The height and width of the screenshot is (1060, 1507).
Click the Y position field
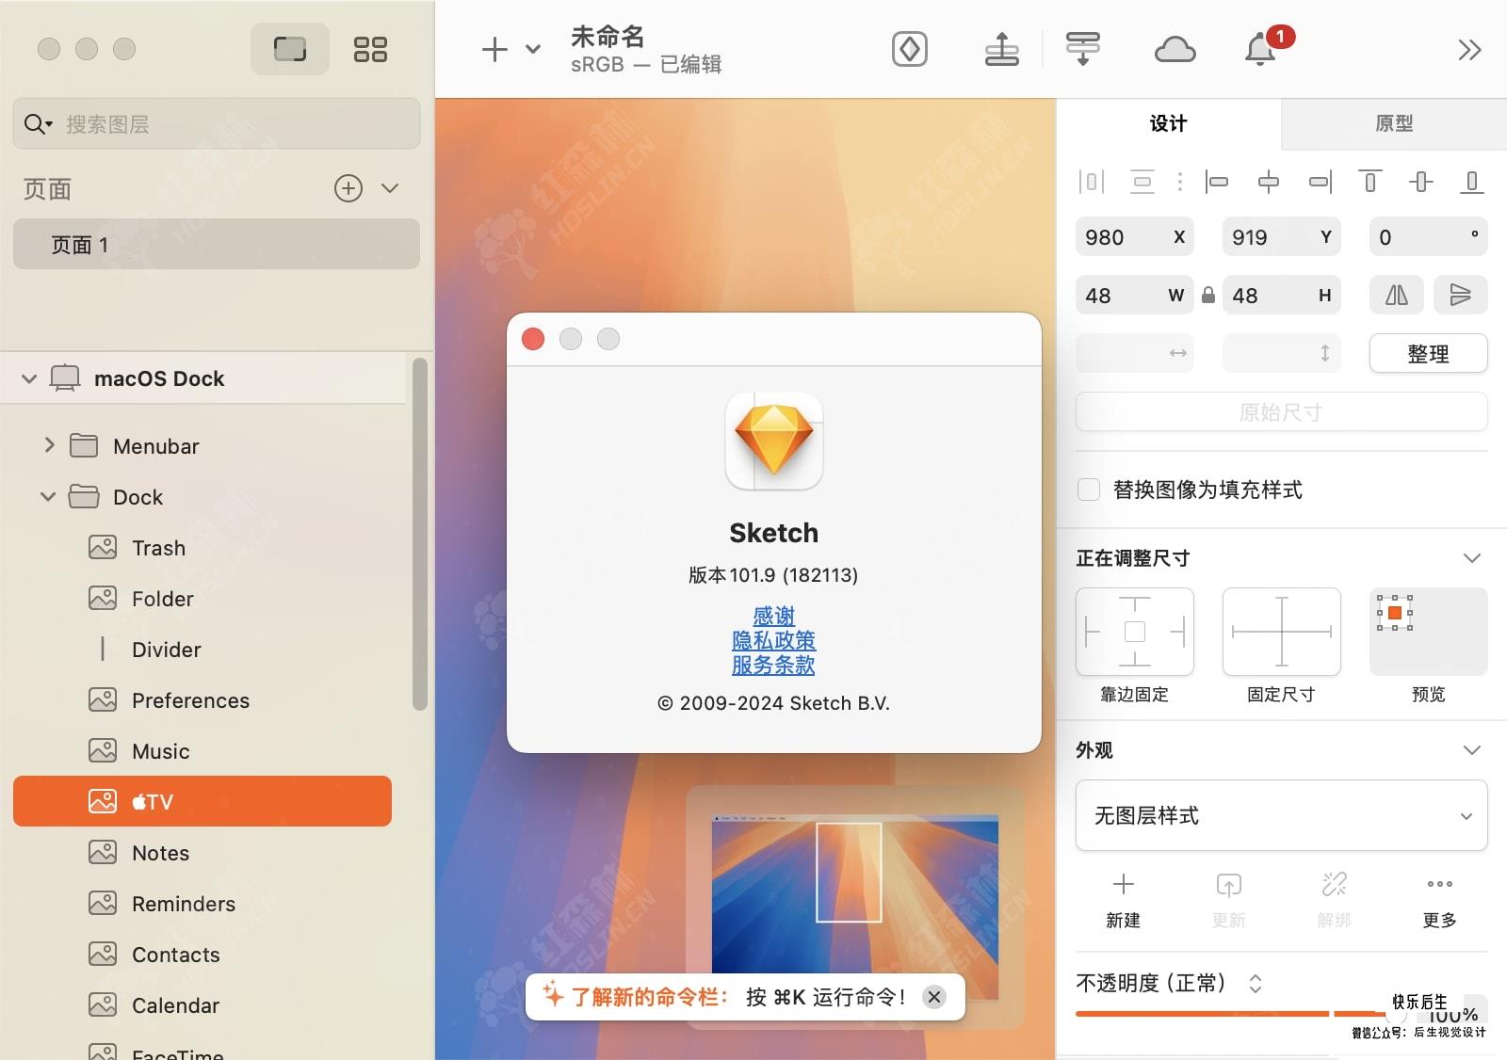[1281, 237]
